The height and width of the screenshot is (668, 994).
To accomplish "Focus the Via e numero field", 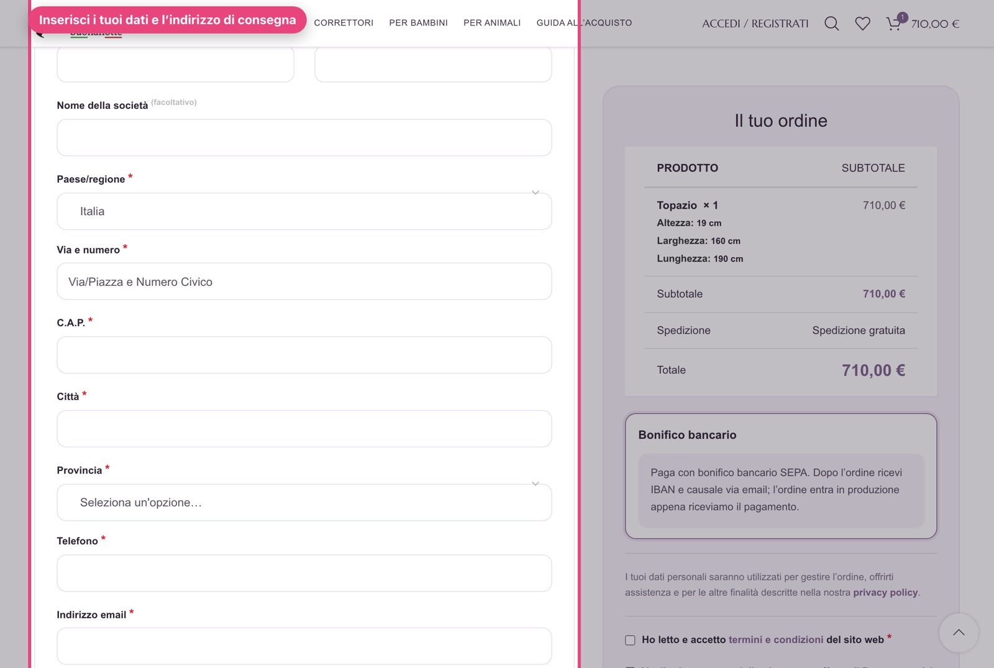I will click(x=304, y=281).
